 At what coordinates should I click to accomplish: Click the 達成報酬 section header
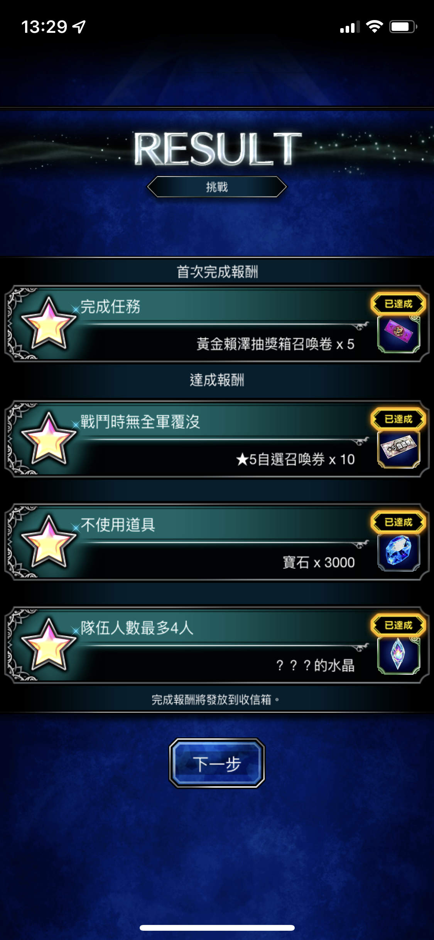[x=217, y=380]
